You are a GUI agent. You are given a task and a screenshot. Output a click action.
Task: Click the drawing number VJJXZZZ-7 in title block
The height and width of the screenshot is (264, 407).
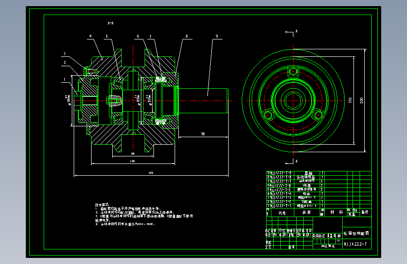tap(355, 244)
